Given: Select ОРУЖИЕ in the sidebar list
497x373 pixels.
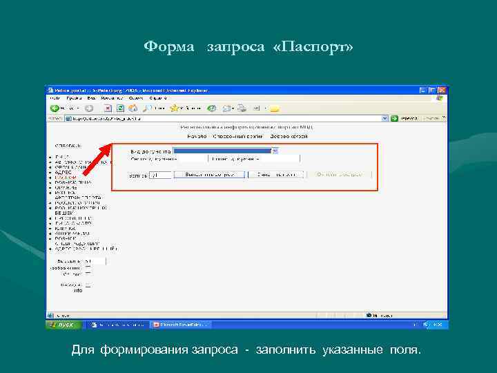Looking at the screenshot, I should click(66, 188).
